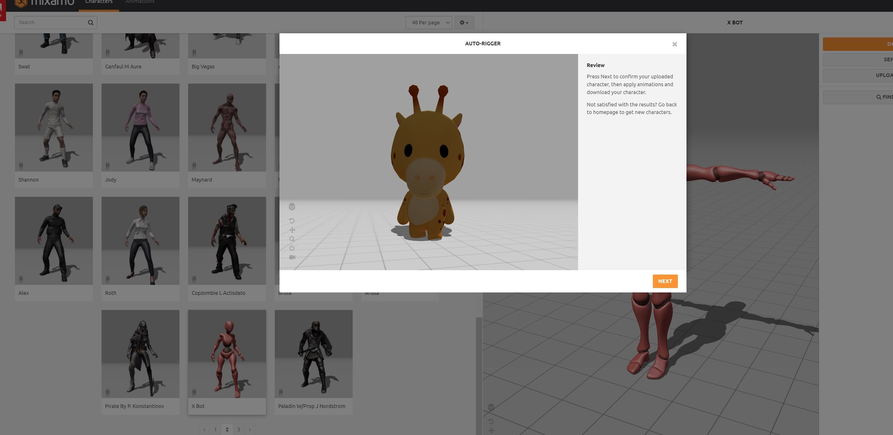Click rig icon on Jody thumbnail
This screenshot has width=893, height=435.
pyautogui.click(x=108, y=166)
